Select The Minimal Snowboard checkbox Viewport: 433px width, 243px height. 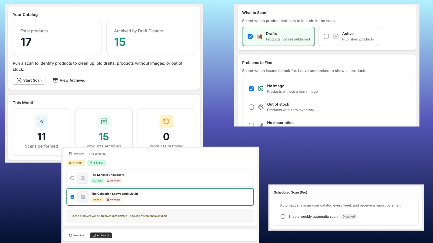coord(72,178)
